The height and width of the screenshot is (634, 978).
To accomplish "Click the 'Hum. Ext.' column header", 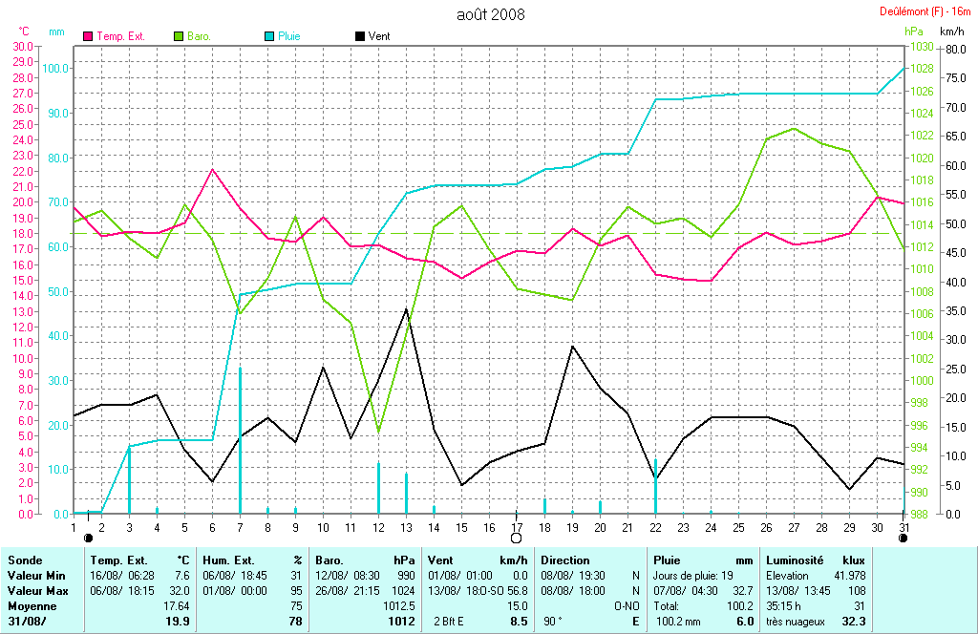I will coord(228,560).
